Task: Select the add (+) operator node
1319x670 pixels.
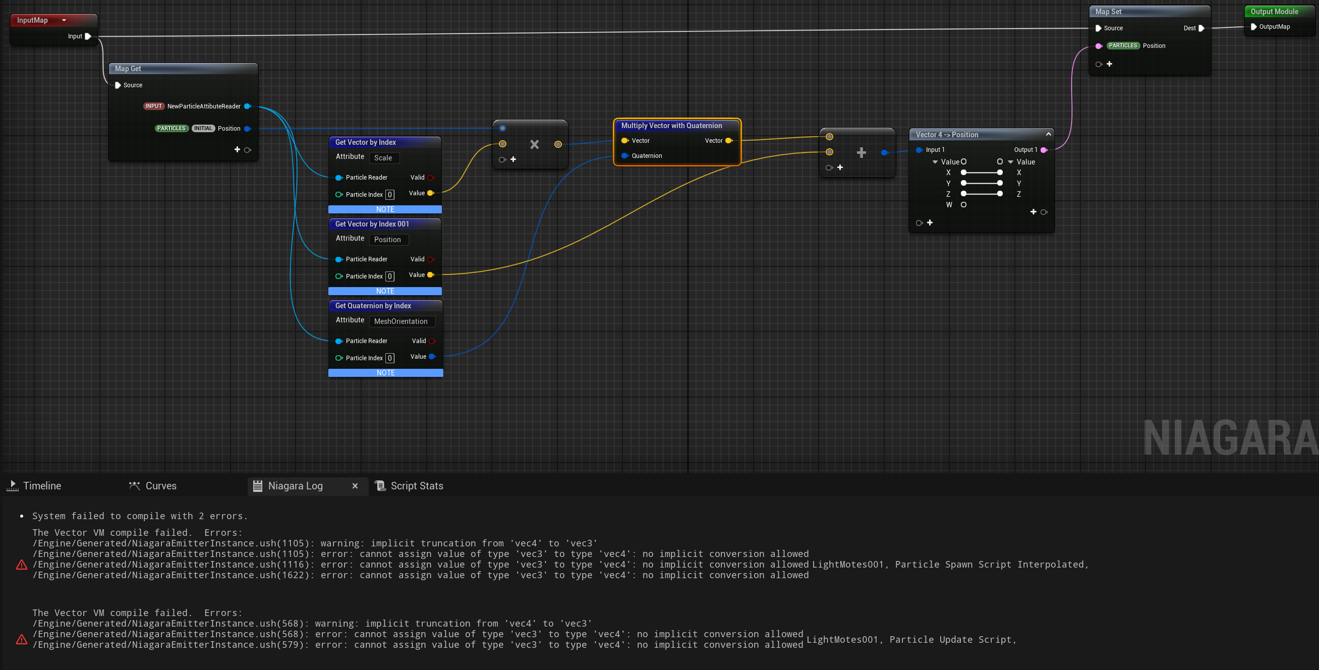Action: 861,152
